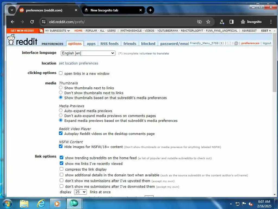
Task: Open ASKREDDIT in subreddit bar
Action: tap(249, 30)
